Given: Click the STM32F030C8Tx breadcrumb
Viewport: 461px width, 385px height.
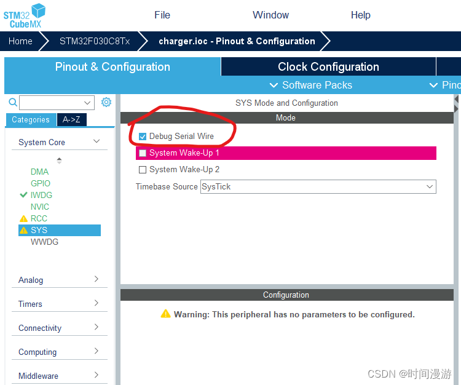Looking at the screenshot, I should point(95,41).
